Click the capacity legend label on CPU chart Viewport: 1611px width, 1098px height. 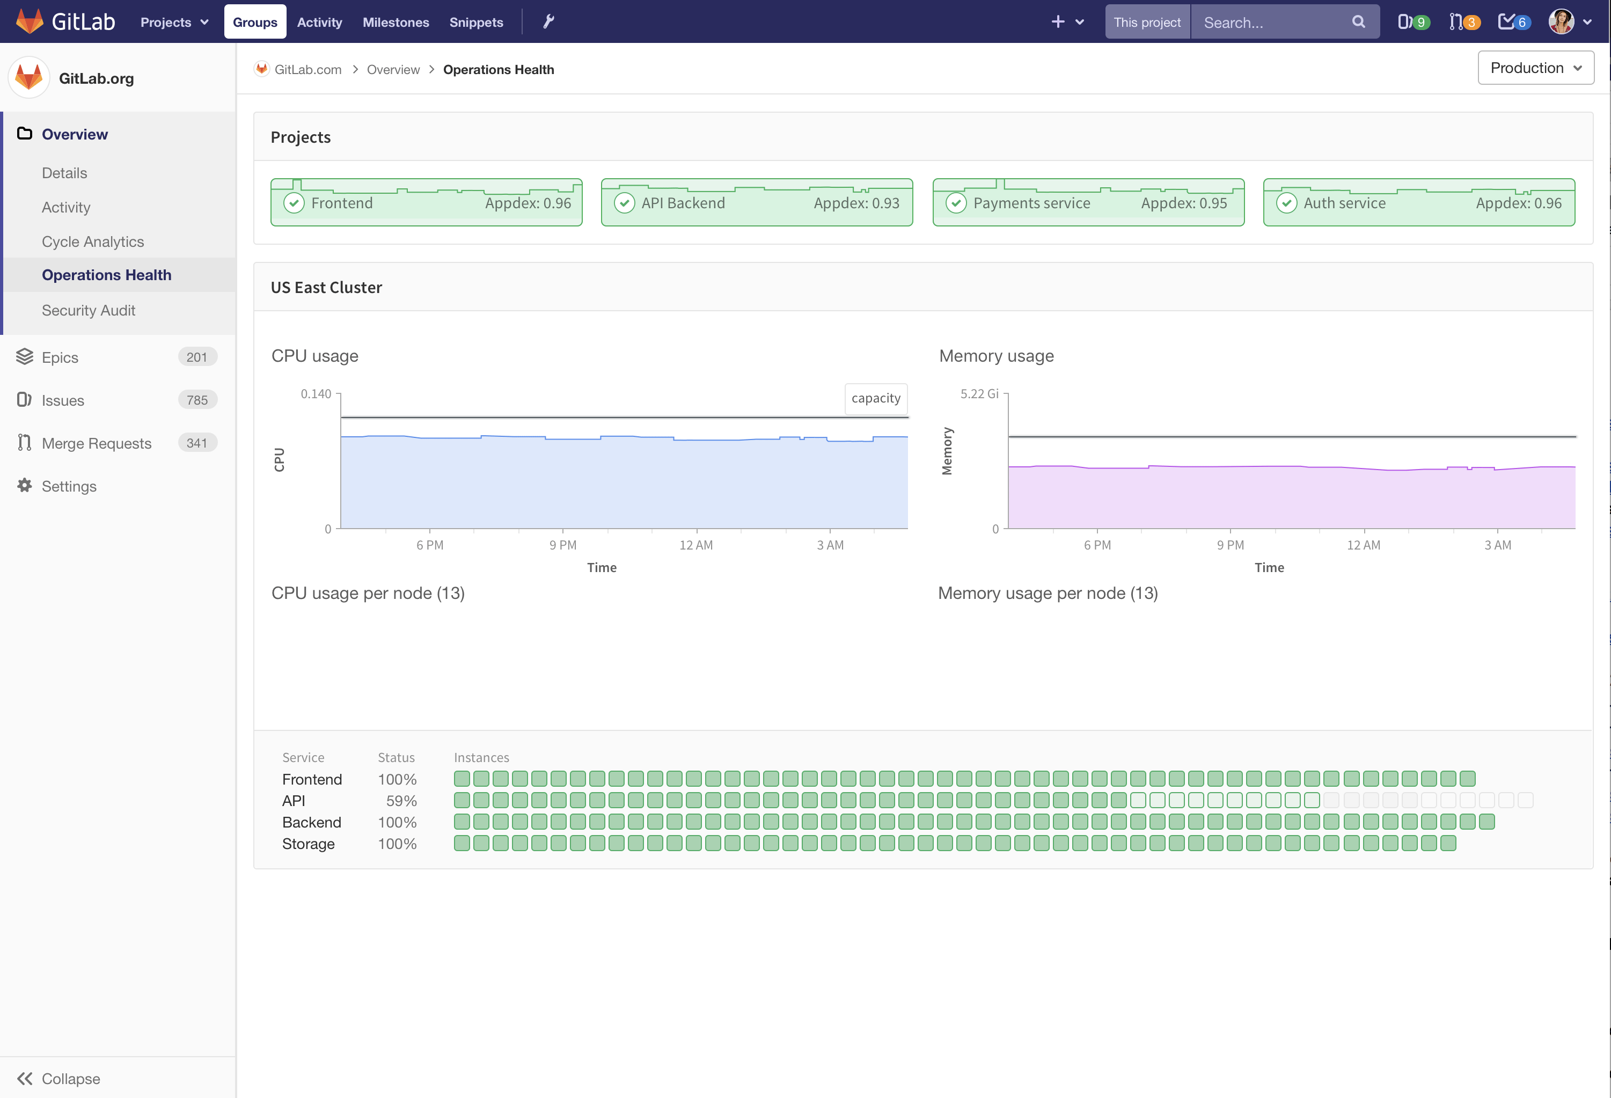point(875,398)
